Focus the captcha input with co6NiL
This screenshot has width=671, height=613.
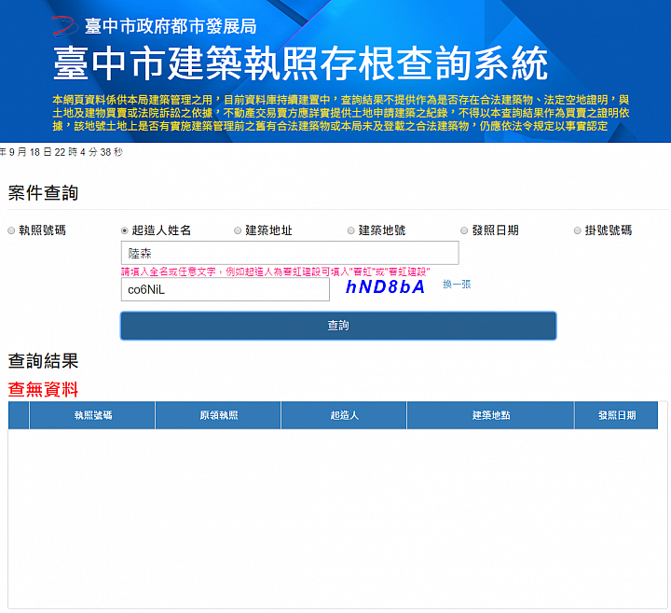point(226,289)
